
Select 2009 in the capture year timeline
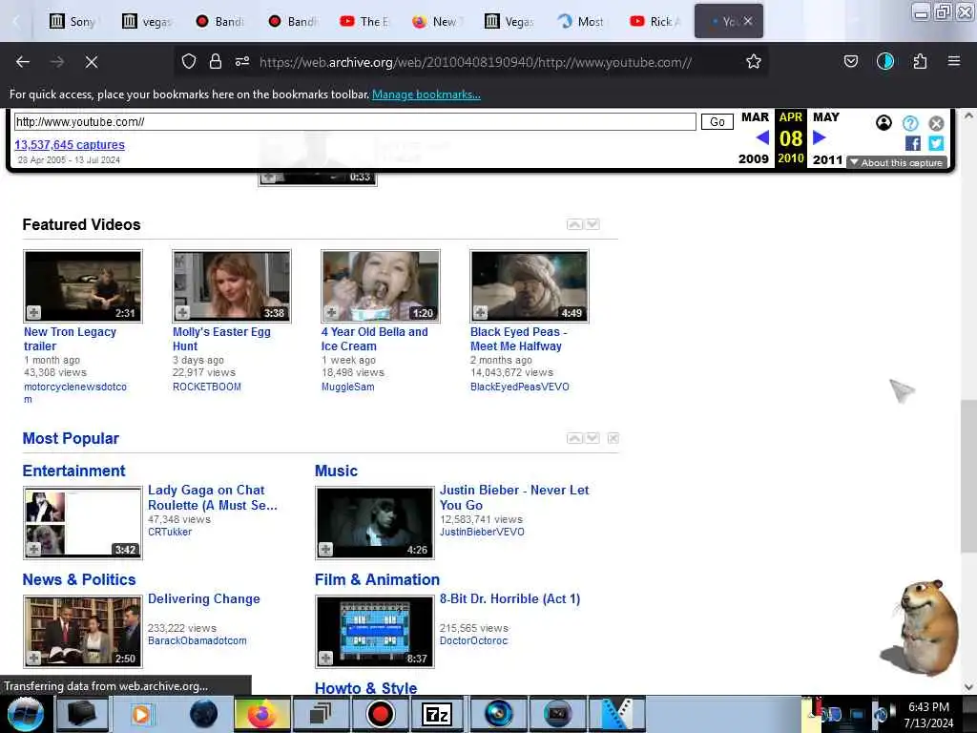754,159
